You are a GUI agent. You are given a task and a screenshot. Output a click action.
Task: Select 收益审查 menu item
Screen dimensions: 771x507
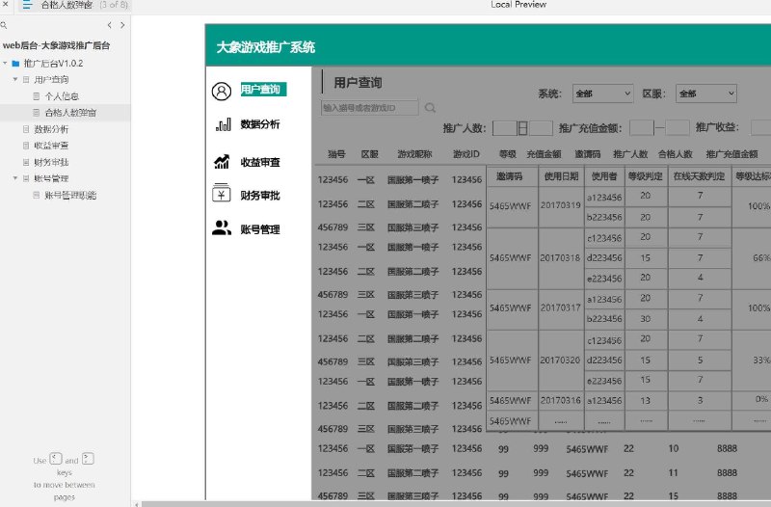[x=260, y=162]
